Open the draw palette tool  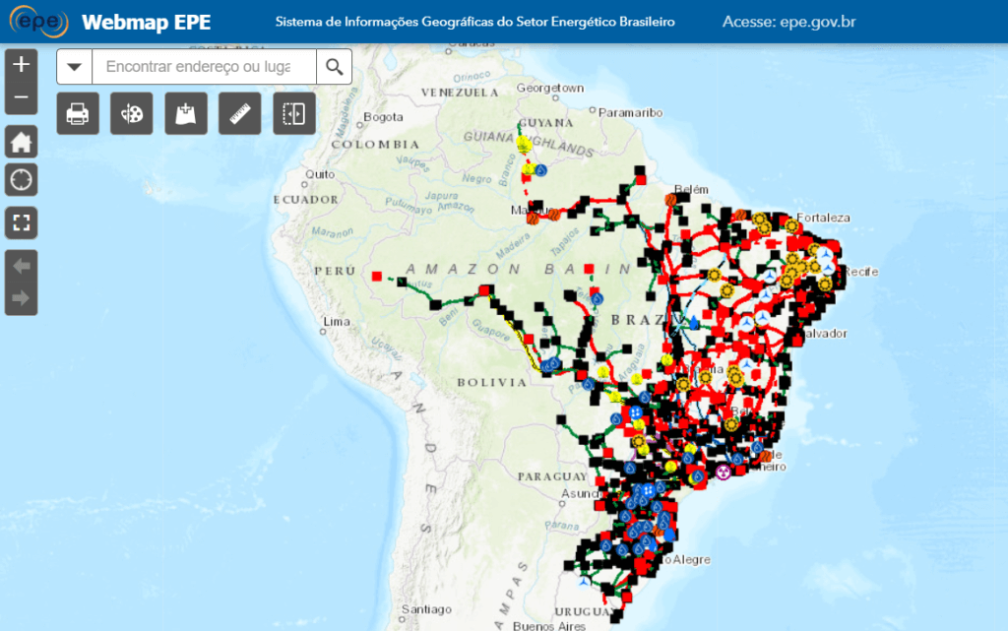pyautogui.click(x=131, y=114)
